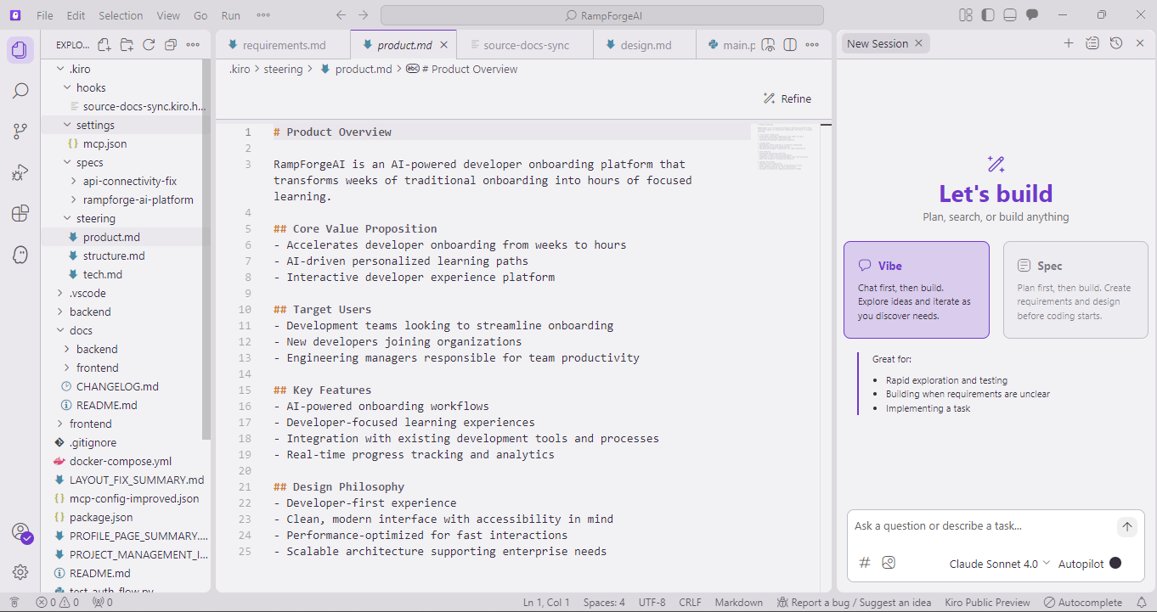Create a new folder in Explorer
The image size is (1157, 612).
coord(127,45)
